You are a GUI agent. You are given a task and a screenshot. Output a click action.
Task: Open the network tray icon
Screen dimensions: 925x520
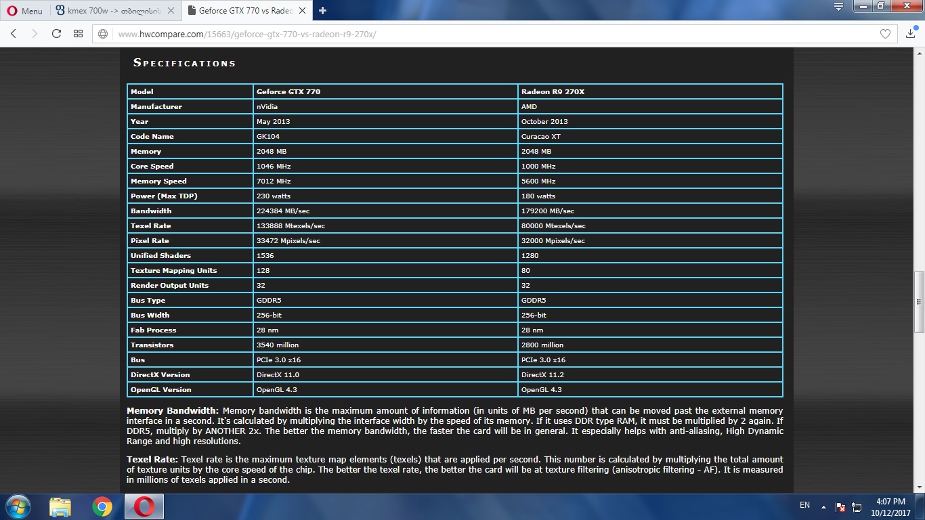point(857,506)
